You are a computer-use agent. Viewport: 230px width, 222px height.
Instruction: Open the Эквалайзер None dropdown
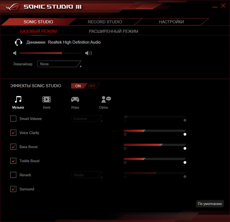click(59, 64)
